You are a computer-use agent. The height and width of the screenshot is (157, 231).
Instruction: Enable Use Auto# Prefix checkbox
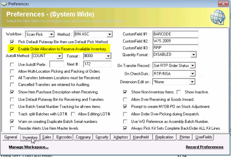(12, 65)
